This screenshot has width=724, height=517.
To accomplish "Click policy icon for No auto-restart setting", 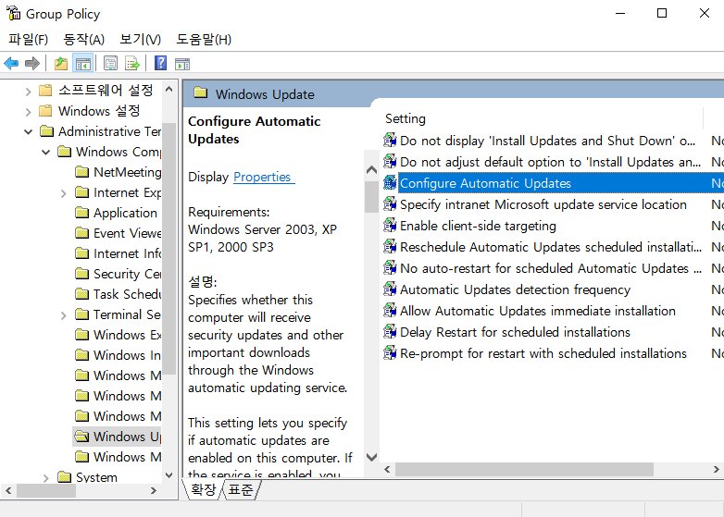I will tap(390, 268).
